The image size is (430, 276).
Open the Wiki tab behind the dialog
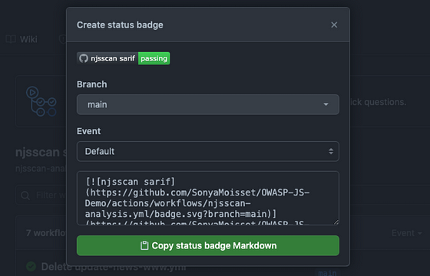(21, 39)
